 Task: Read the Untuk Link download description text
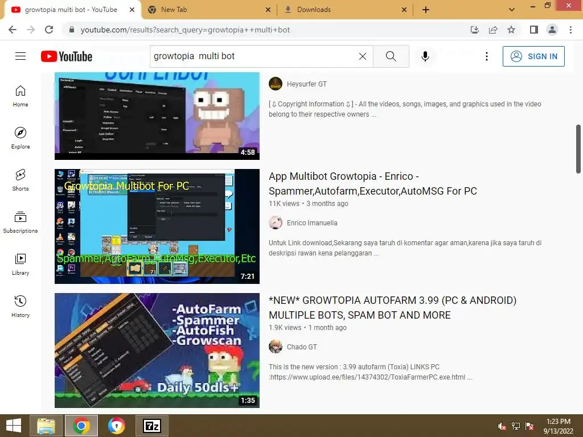[405, 248]
